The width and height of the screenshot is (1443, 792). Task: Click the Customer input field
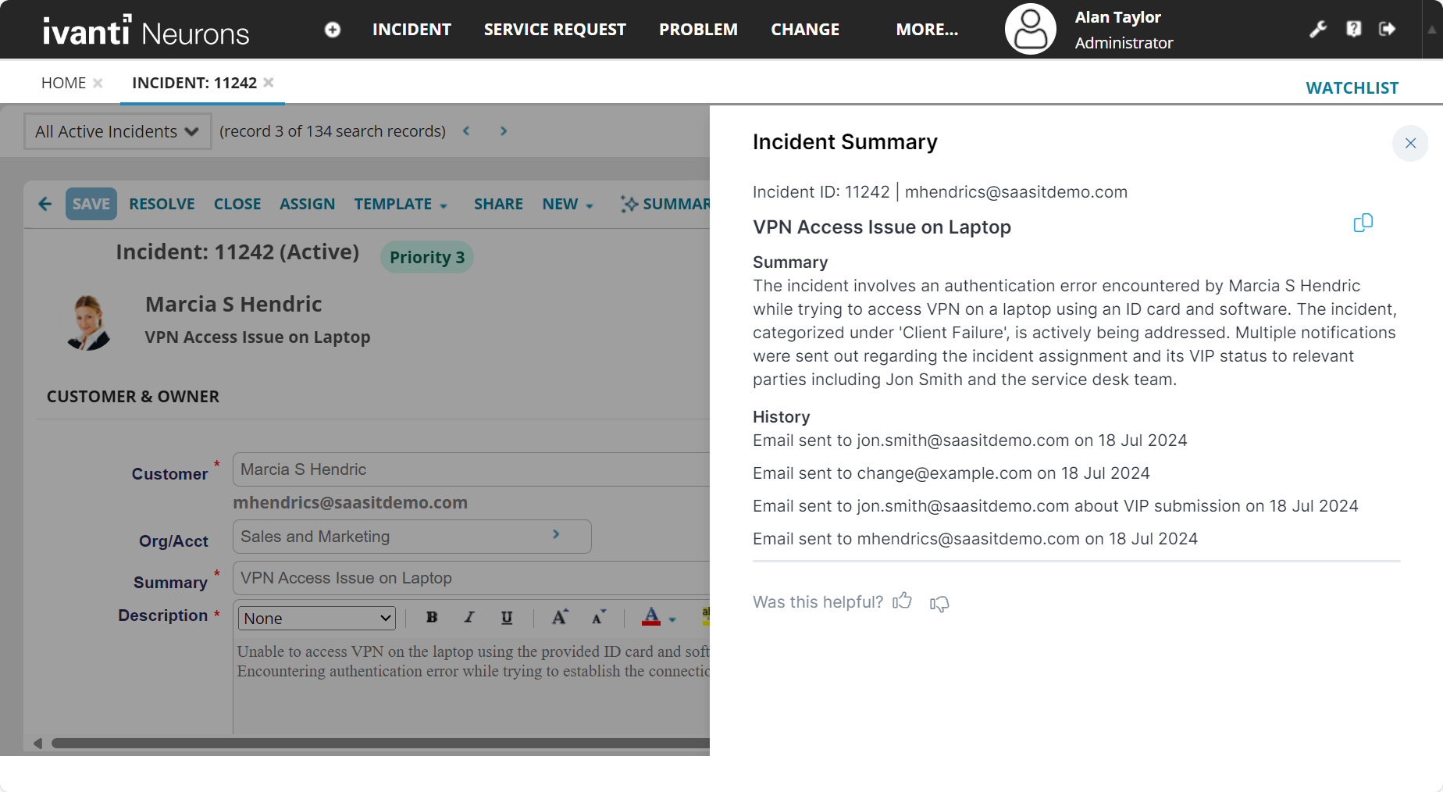471,469
